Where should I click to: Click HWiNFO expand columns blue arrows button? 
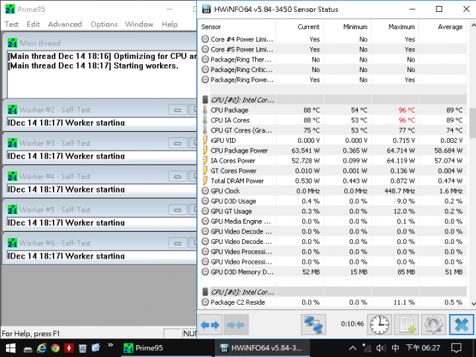210,325
